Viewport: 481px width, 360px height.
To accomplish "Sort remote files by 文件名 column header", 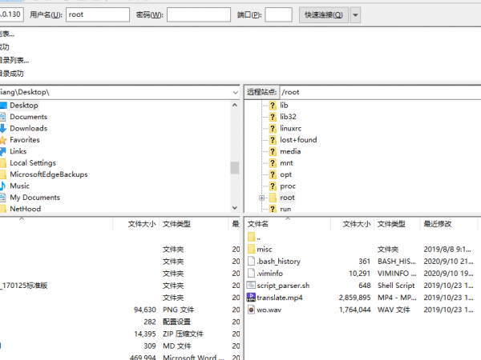I will (289, 224).
